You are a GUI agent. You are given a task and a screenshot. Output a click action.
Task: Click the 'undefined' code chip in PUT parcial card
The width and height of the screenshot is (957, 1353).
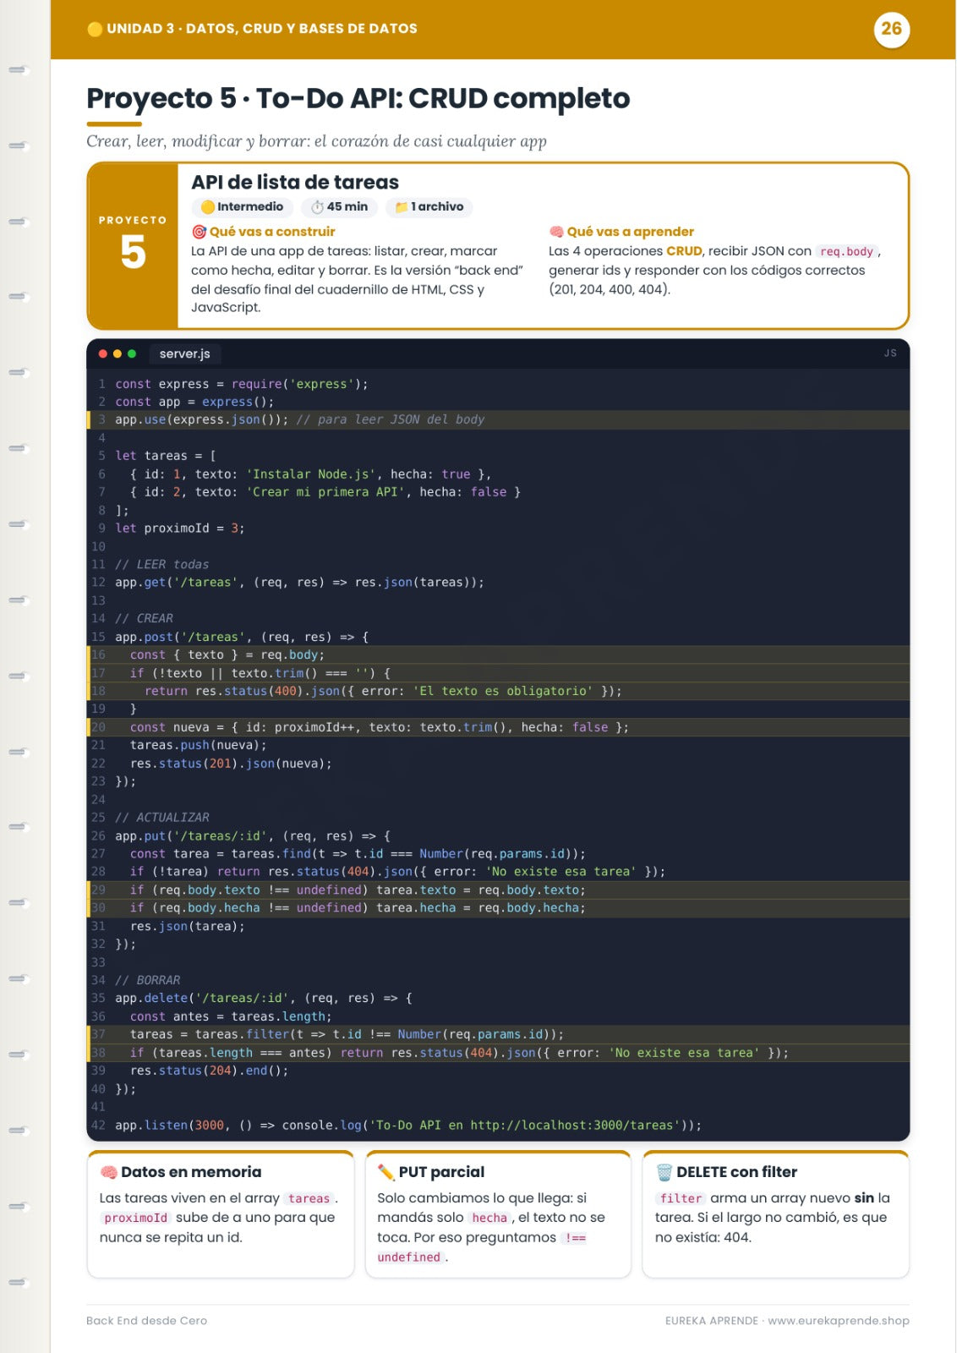(x=409, y=1257)
